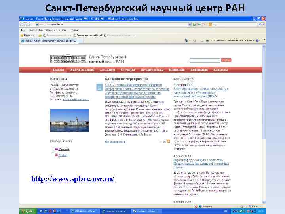Click the first quick launch icon in taskbar

pyautogui.click(x=41, y=211)
